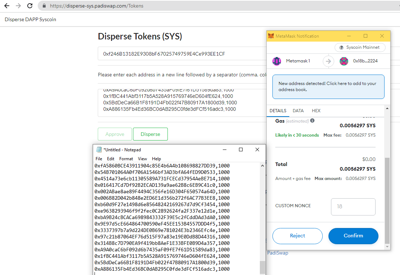The height and width of the screenshot is (275, 400).
Task: Click the New address detected notice
Action: click(x=328, y=87)
